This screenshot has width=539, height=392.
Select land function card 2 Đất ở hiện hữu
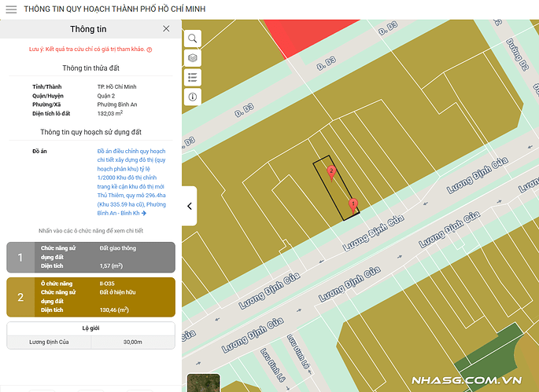pyautogui.click(x=106, y=296)
